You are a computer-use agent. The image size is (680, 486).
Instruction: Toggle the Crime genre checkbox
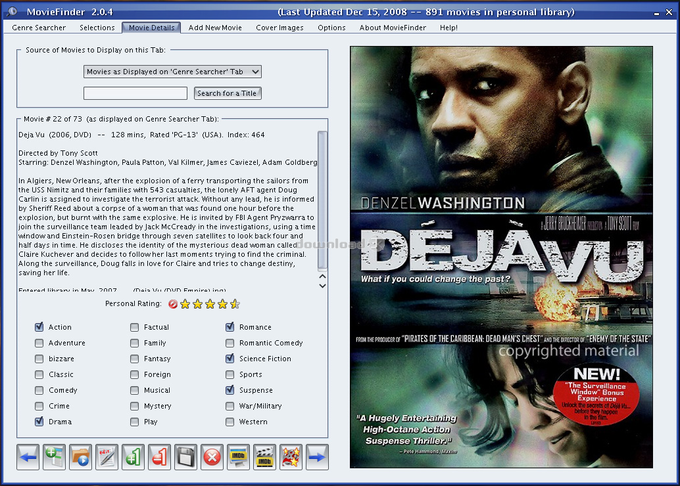click(x=39, y=406)
